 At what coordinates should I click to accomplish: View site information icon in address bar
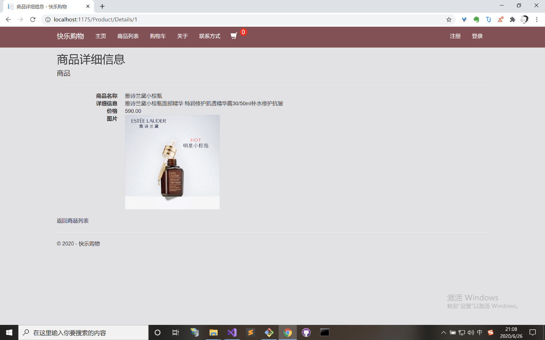[48, 20]
